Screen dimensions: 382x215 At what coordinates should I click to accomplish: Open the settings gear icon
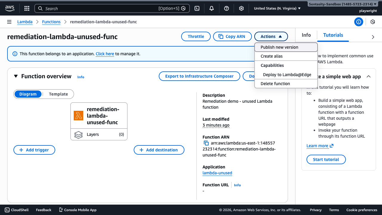241,8
